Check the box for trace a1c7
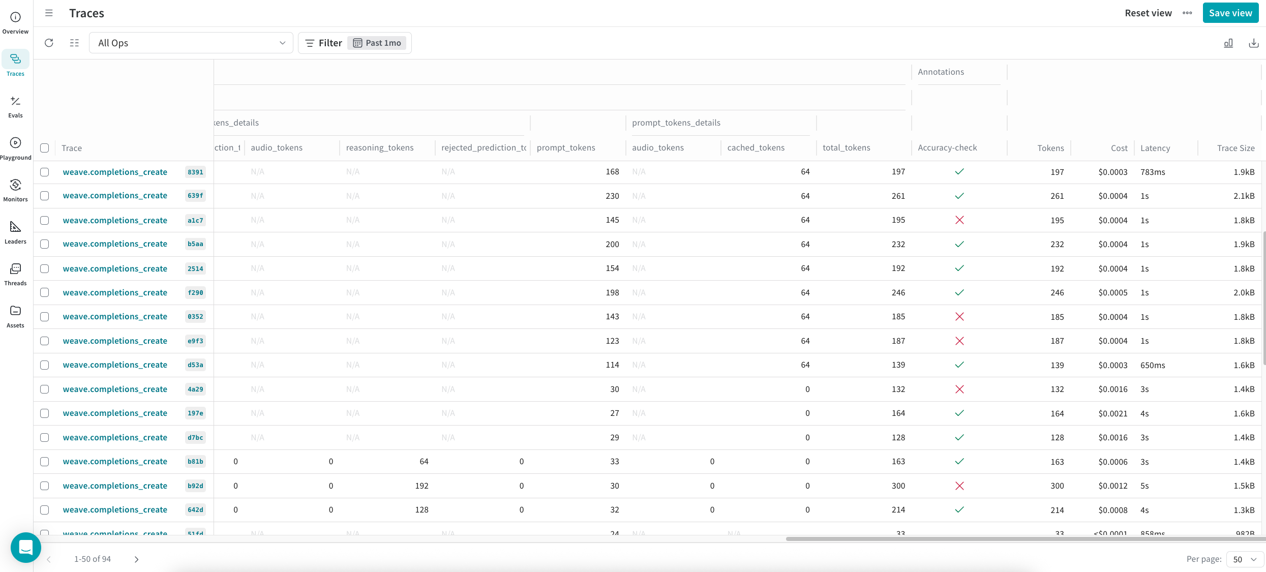 coord(45,220)
